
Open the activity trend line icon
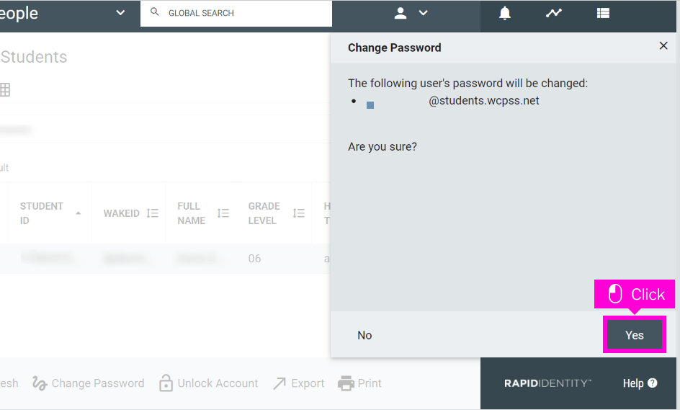[x=554, y=13]
